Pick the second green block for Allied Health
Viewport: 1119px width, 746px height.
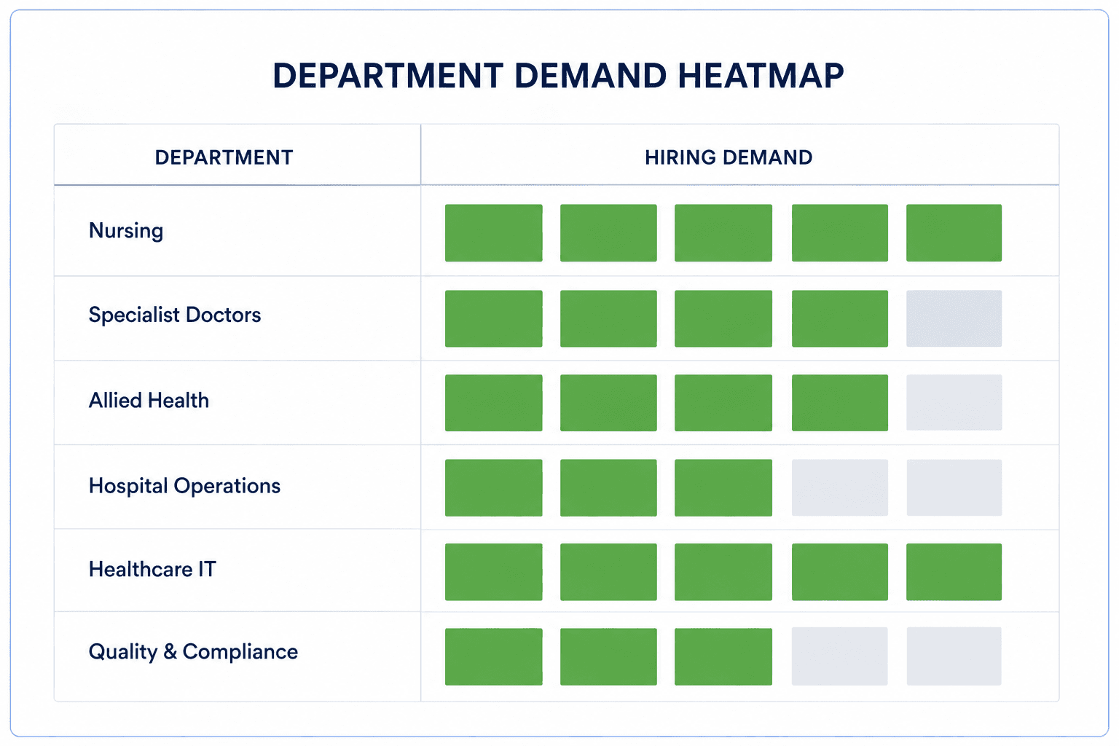coord(608,403)
